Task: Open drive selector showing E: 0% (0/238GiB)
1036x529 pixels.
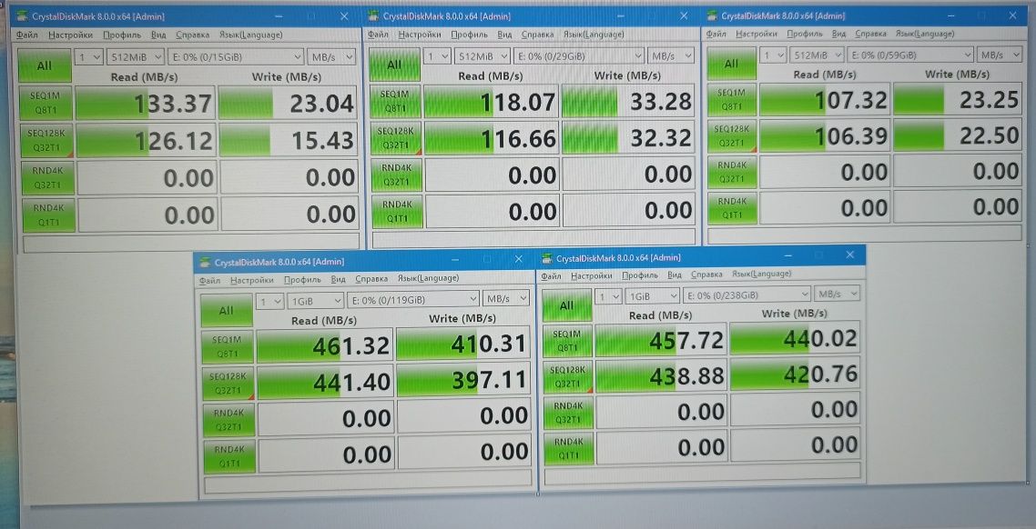Action: 747,294
